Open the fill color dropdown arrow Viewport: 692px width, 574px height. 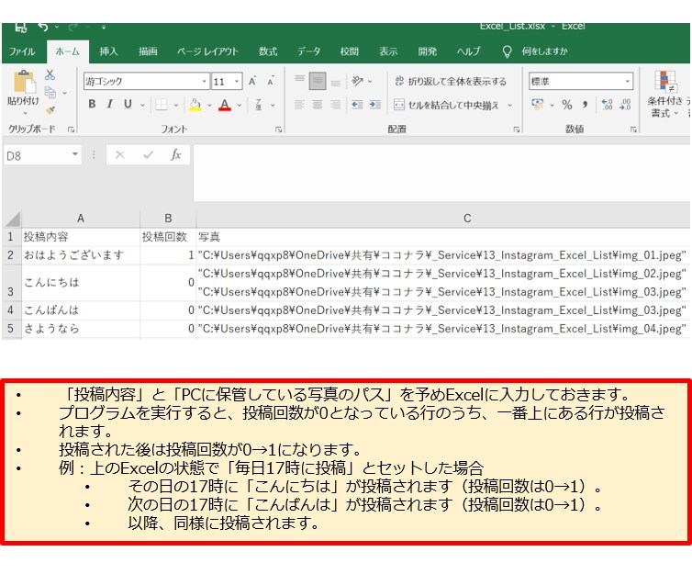pyautogui.click(x=209, y=105)
